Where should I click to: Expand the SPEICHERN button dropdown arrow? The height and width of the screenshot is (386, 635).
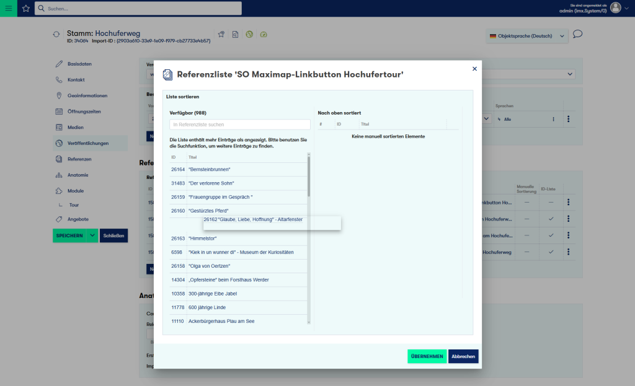[x=92, y=235]
